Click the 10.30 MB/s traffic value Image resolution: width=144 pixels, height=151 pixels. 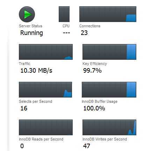point(36,71)
